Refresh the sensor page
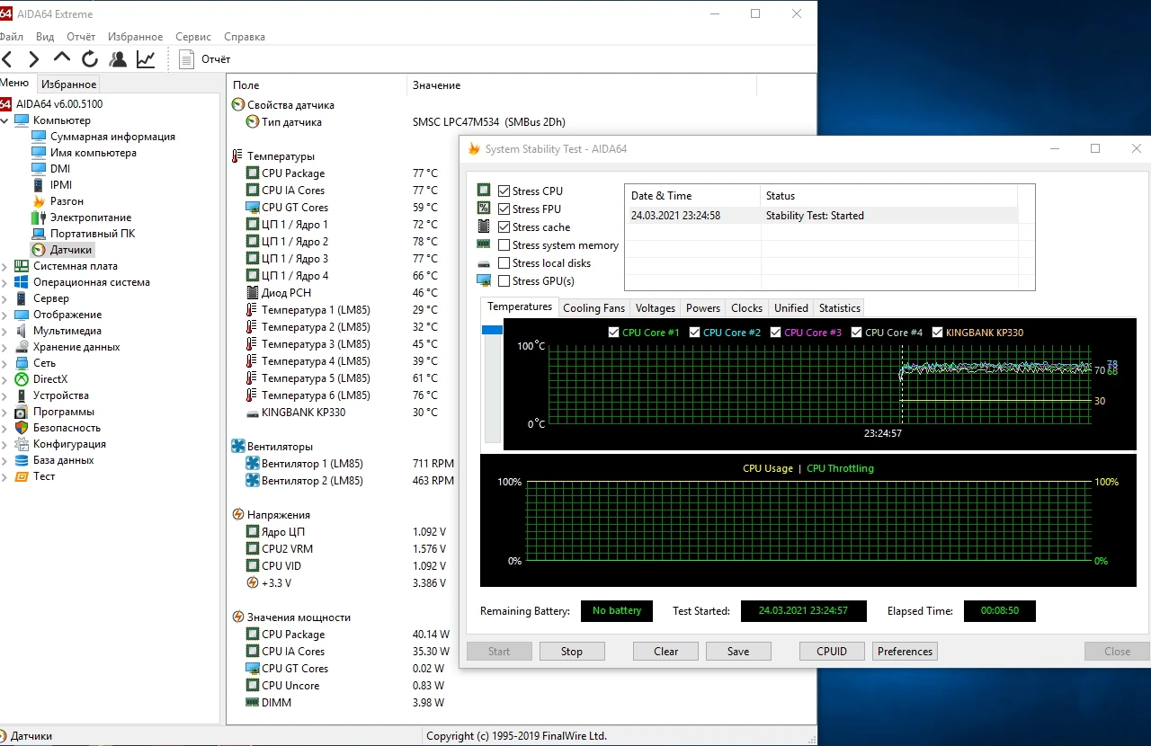The image size is (1151, 746). tap(90, 59)
